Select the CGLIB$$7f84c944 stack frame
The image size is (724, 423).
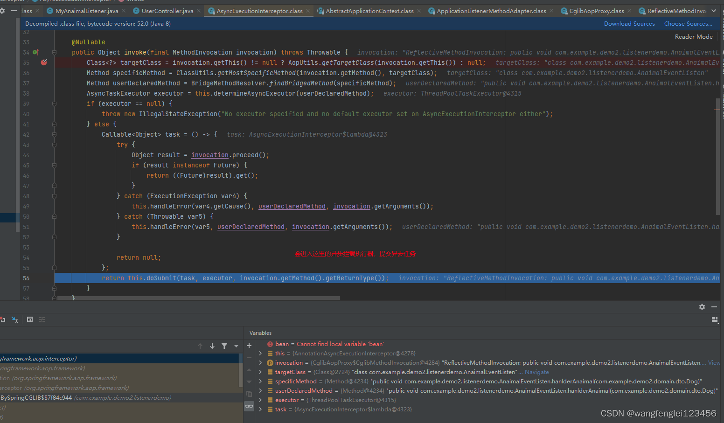(120, 398)
